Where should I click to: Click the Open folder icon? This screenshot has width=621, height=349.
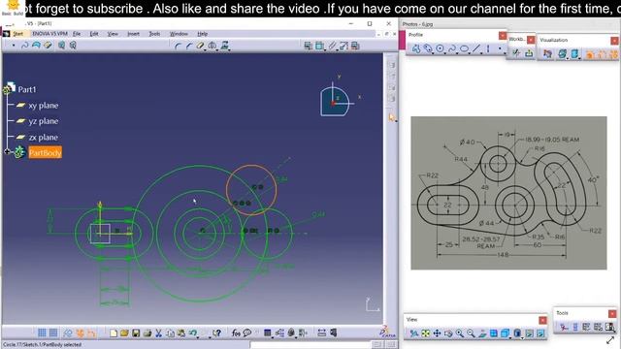pos(124,333)
